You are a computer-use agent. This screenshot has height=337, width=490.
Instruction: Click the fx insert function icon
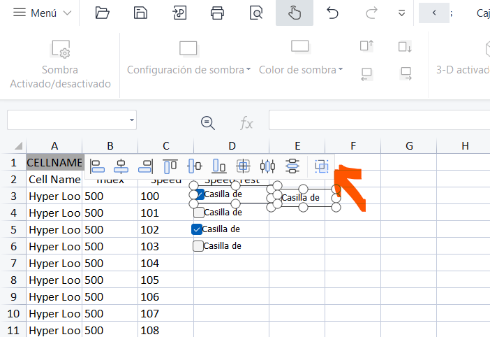click(246, 123)
